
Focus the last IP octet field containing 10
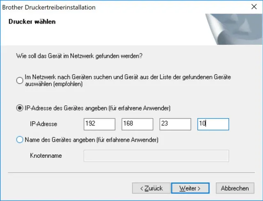(x=213, y=124)
